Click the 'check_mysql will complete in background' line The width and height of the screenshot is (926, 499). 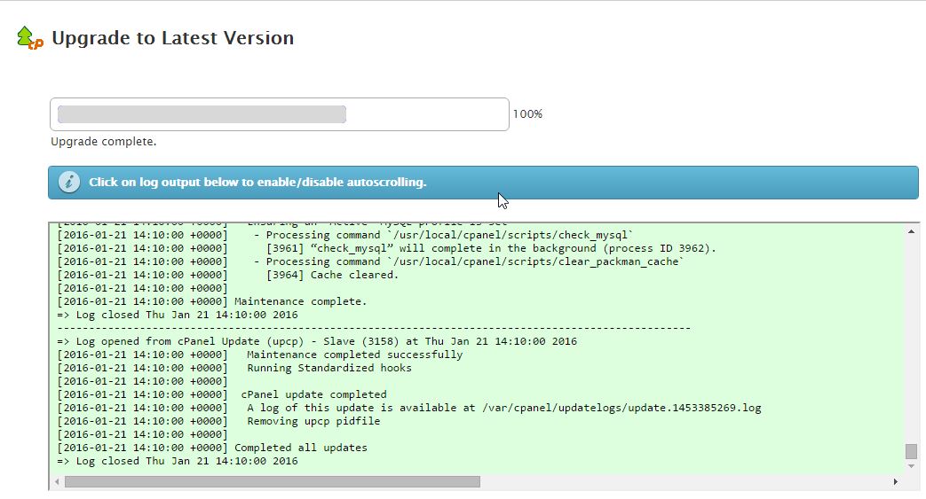coord(387,248)
